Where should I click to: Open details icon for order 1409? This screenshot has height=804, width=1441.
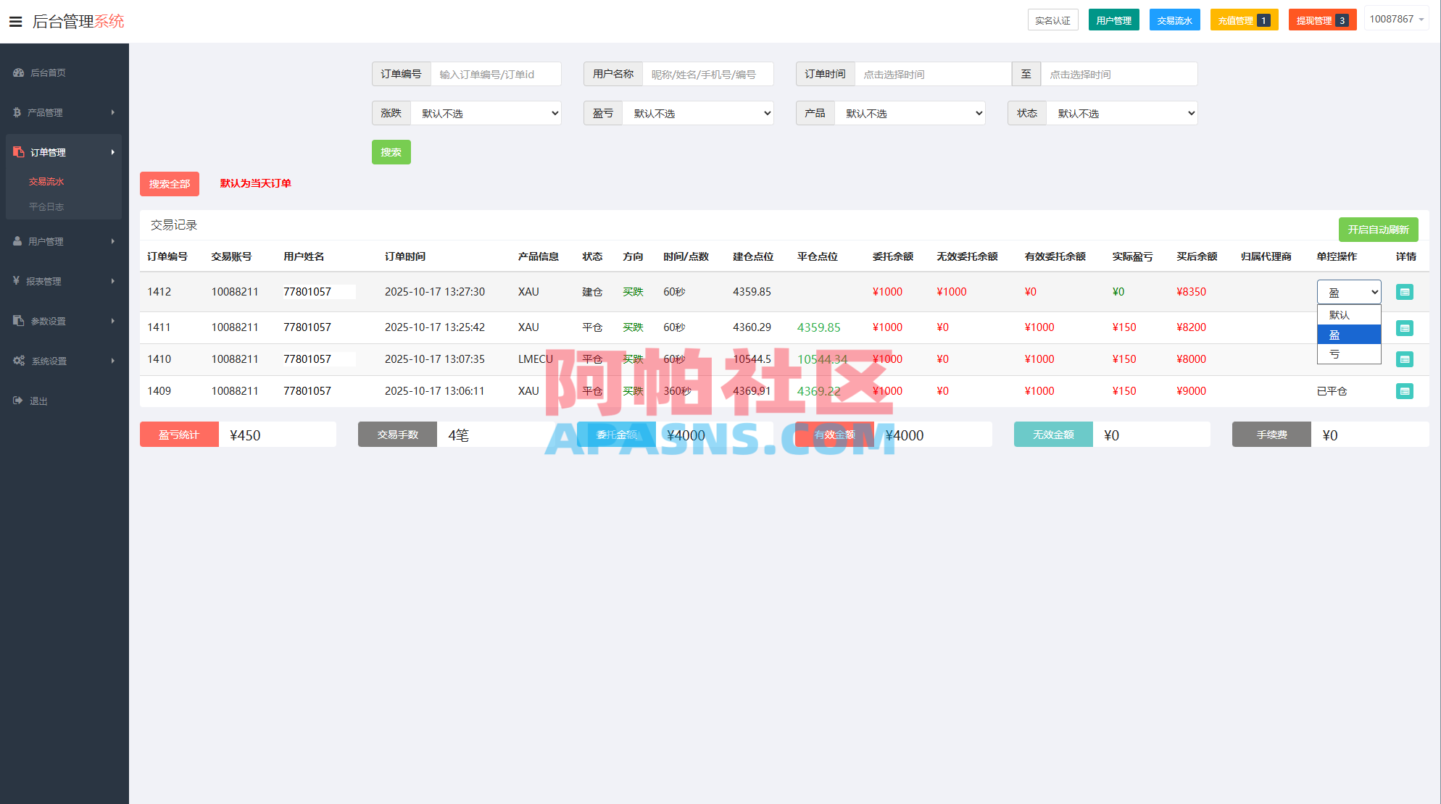(1404, 391)
